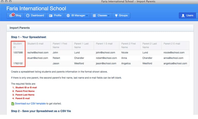Image resolution: width=198 pixels, height=119 pixels.
Task: Expand the IB Manager dropdown arrow
Action: point(87,16)
